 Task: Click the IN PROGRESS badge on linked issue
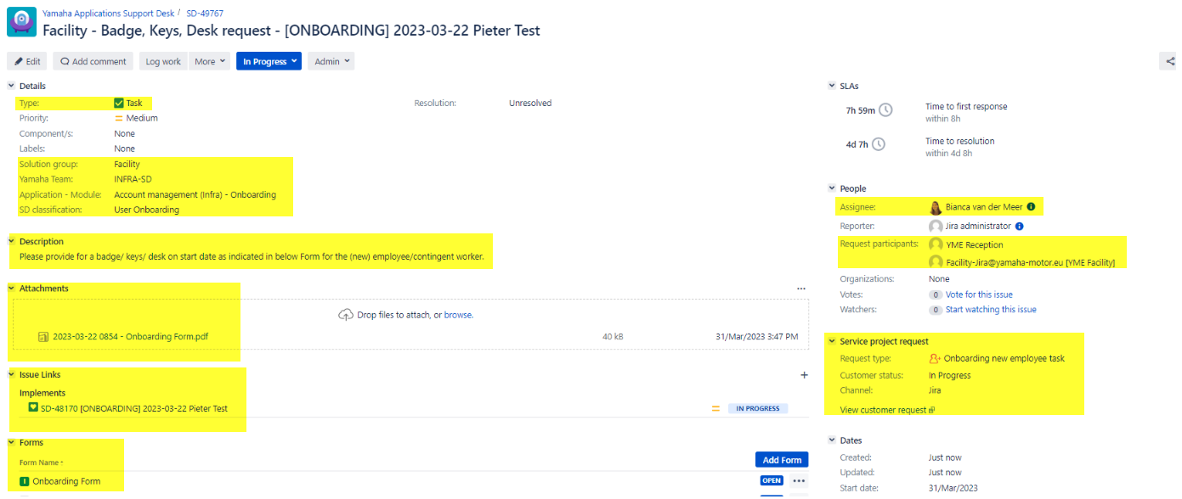tap(758, 408)
